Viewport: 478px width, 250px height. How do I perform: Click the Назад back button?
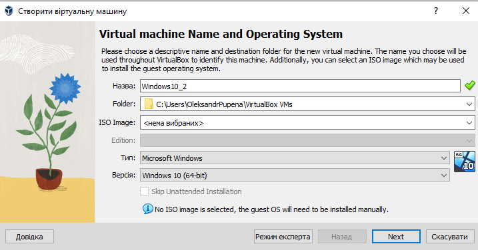pyautogui.click(x=342, y=236)
